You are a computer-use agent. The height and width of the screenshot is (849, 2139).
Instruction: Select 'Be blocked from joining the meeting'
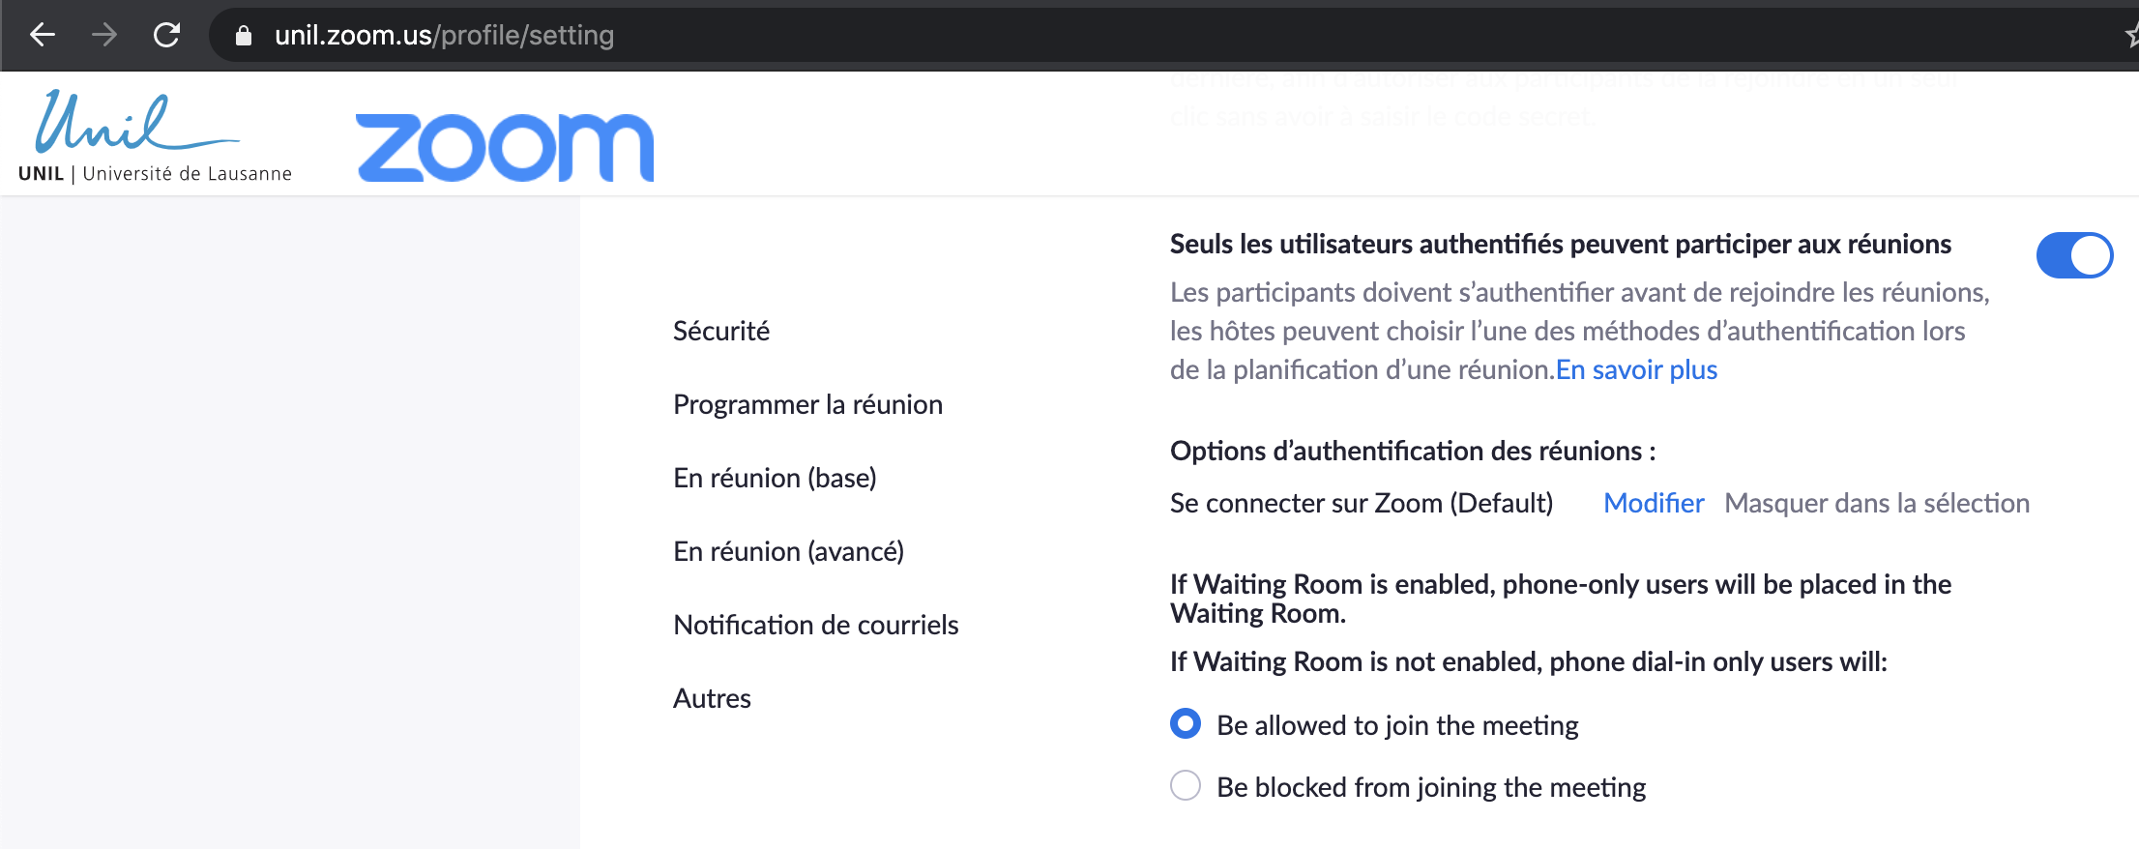tap(1186, 786)
